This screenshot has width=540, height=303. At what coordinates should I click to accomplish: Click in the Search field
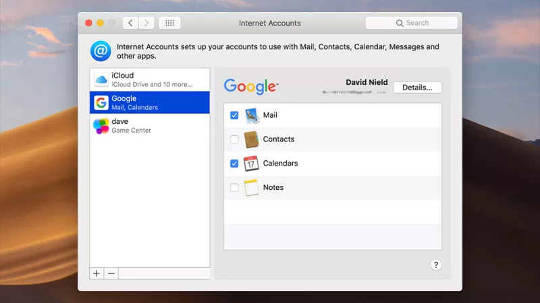click(412, 23)
